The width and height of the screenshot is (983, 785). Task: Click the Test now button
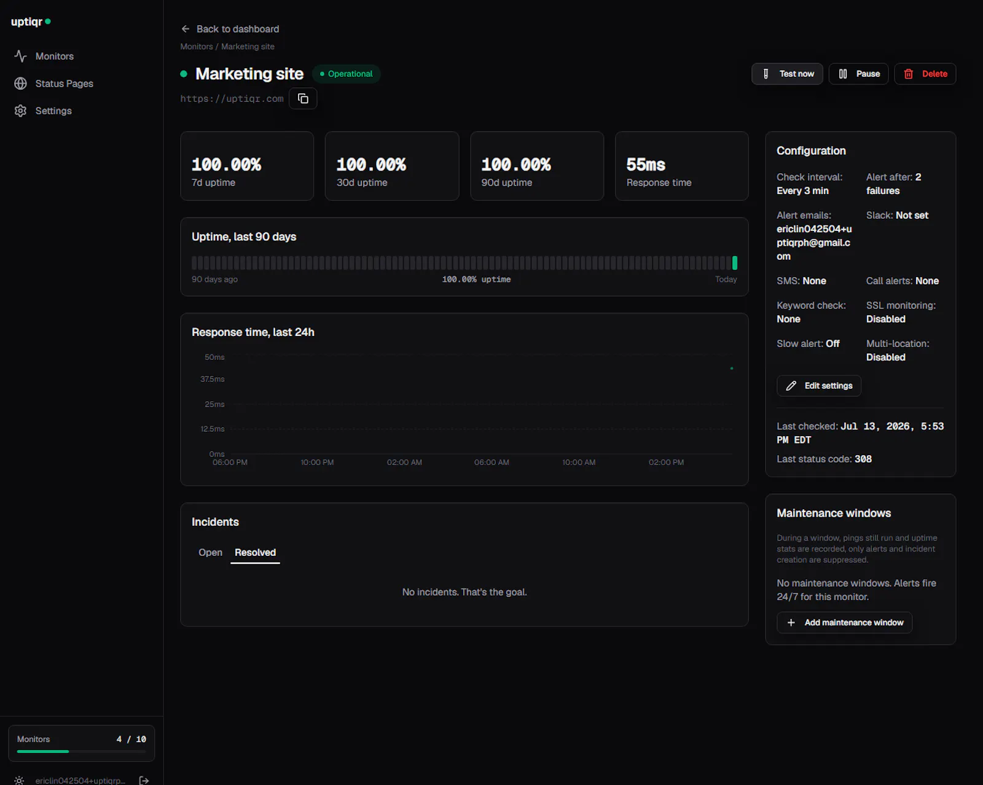pyautogui.click(x=787, y=74)
